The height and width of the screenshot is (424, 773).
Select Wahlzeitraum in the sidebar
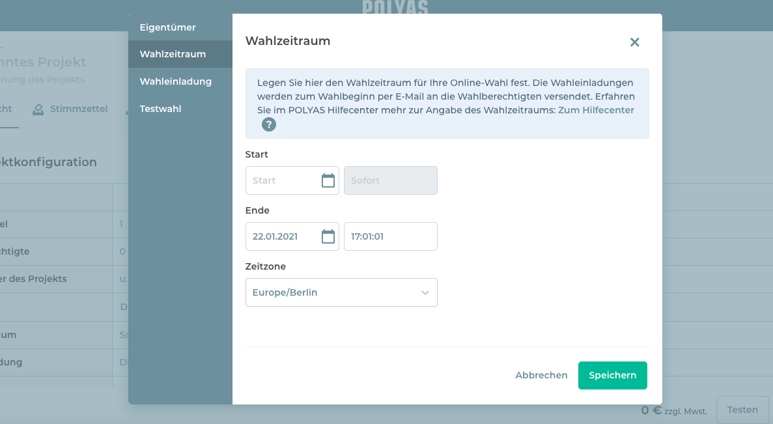(x=173, y=54)
